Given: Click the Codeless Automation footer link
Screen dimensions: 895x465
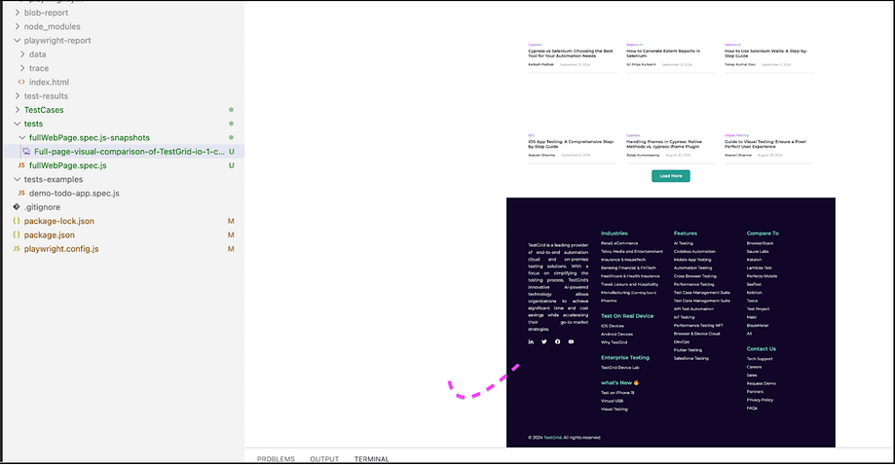Looking at the screenshot, I should pos(694,251).
